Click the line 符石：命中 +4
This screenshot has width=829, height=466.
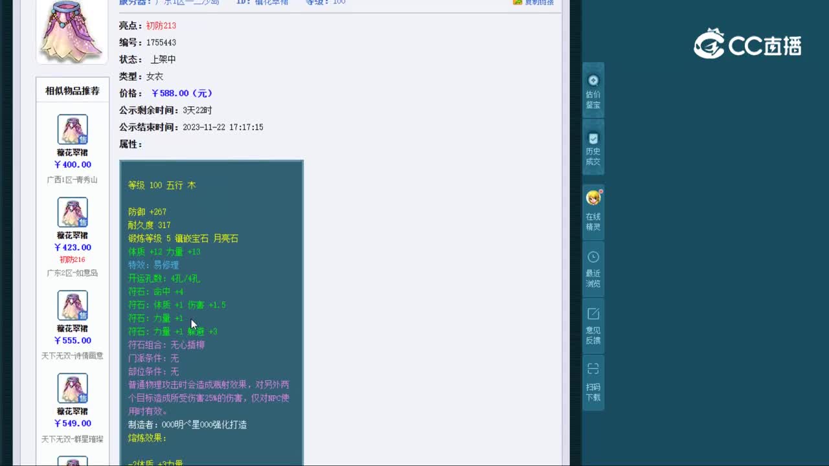tap(156, 292)
